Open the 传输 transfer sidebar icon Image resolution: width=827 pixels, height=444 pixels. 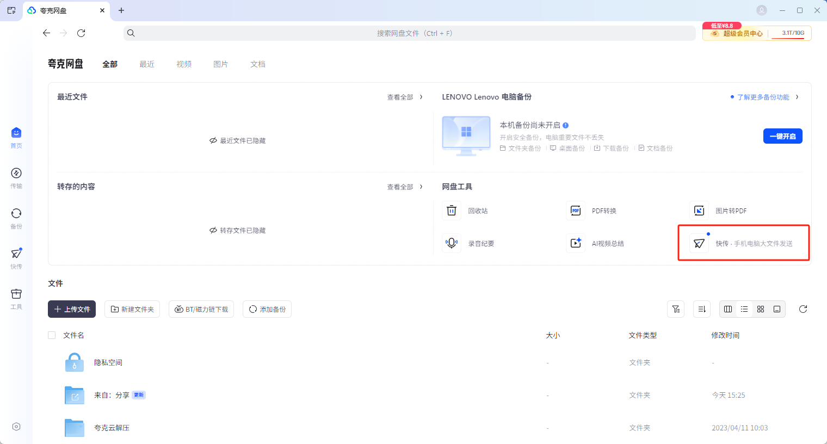pos(16,173)
